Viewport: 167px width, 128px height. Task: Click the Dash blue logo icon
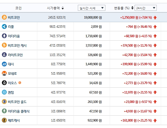4,64
